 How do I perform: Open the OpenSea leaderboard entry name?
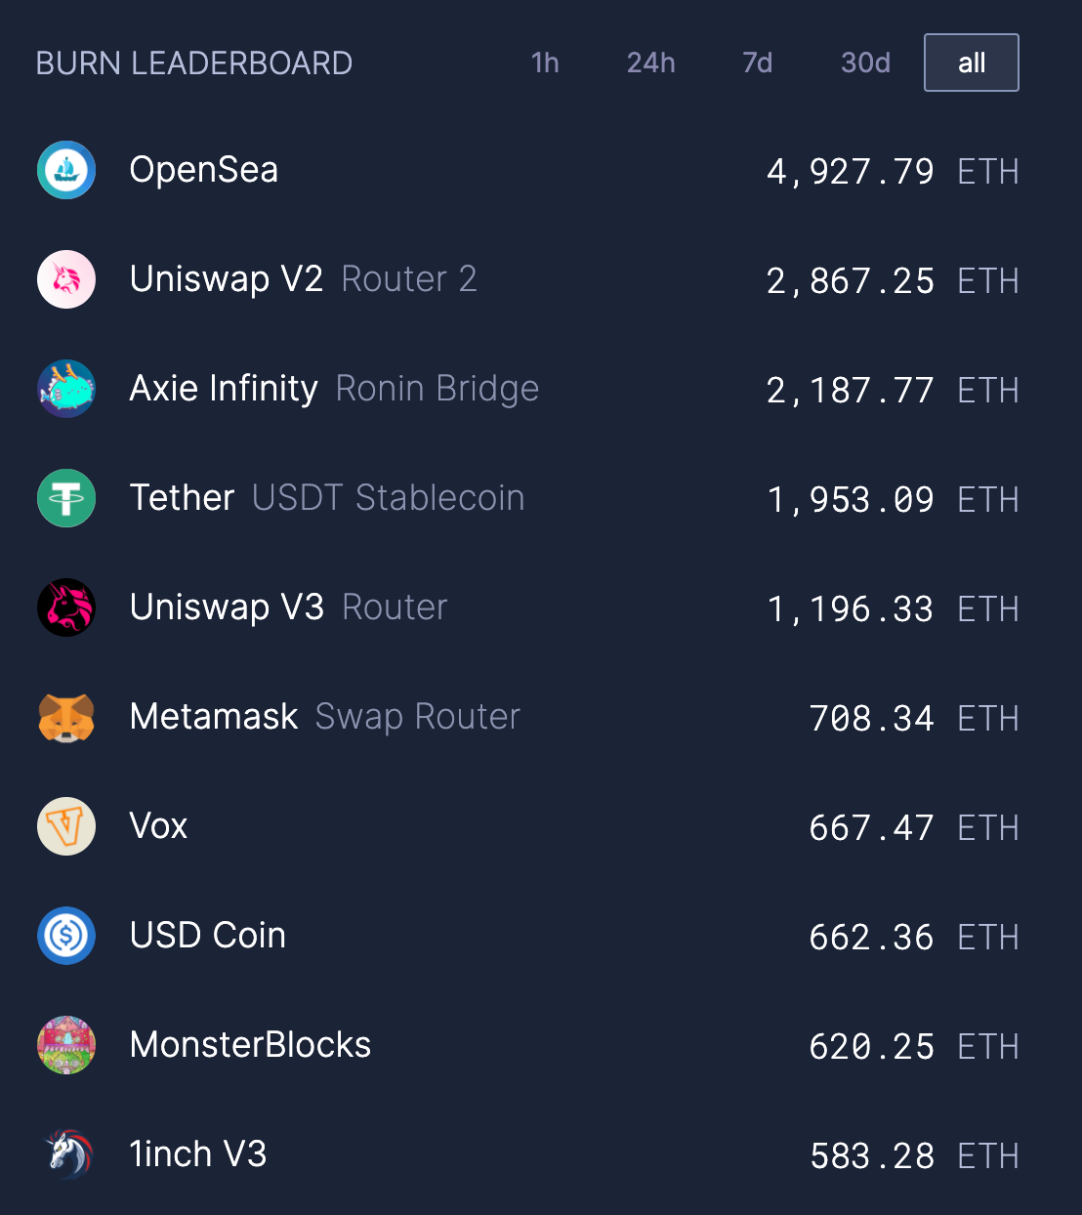tap(203, 170)
